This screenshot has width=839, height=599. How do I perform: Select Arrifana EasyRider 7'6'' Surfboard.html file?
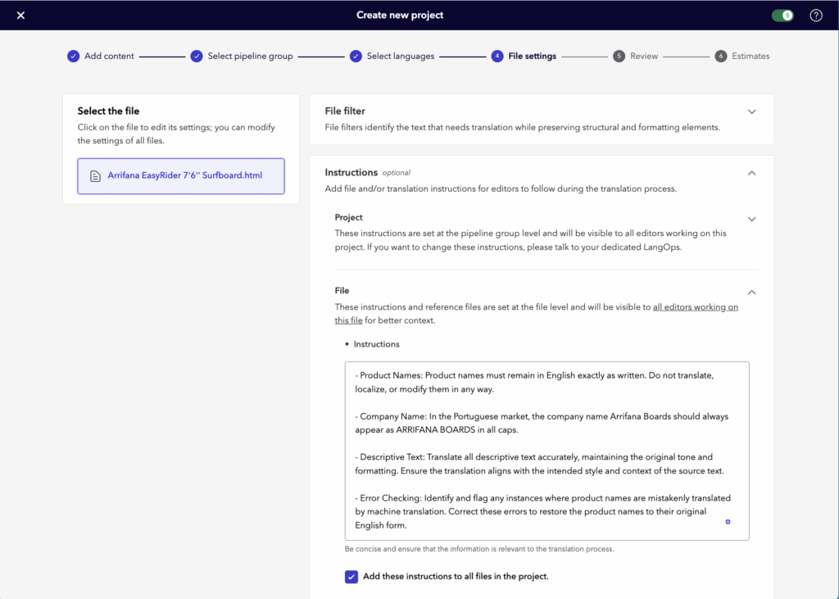184,175
